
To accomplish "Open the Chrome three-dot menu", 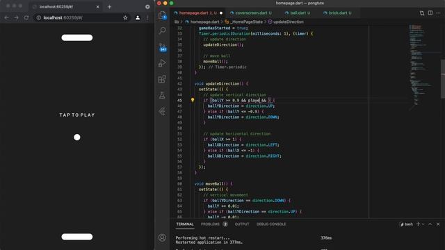I will (x=147, y=17).
